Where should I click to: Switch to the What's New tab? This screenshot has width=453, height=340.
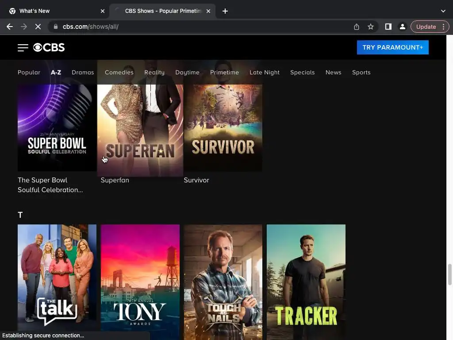tap(55, 11)
